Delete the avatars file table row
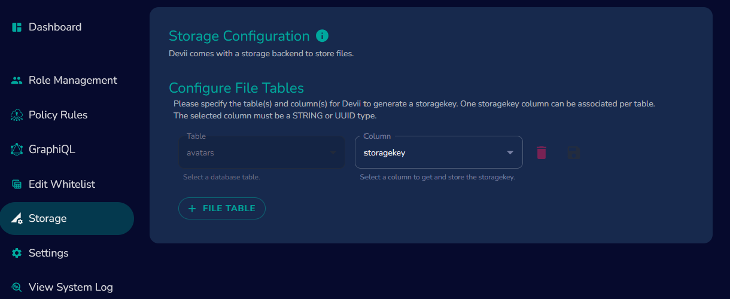This screenshot has height=299, width=730. (x=542, y=152)
